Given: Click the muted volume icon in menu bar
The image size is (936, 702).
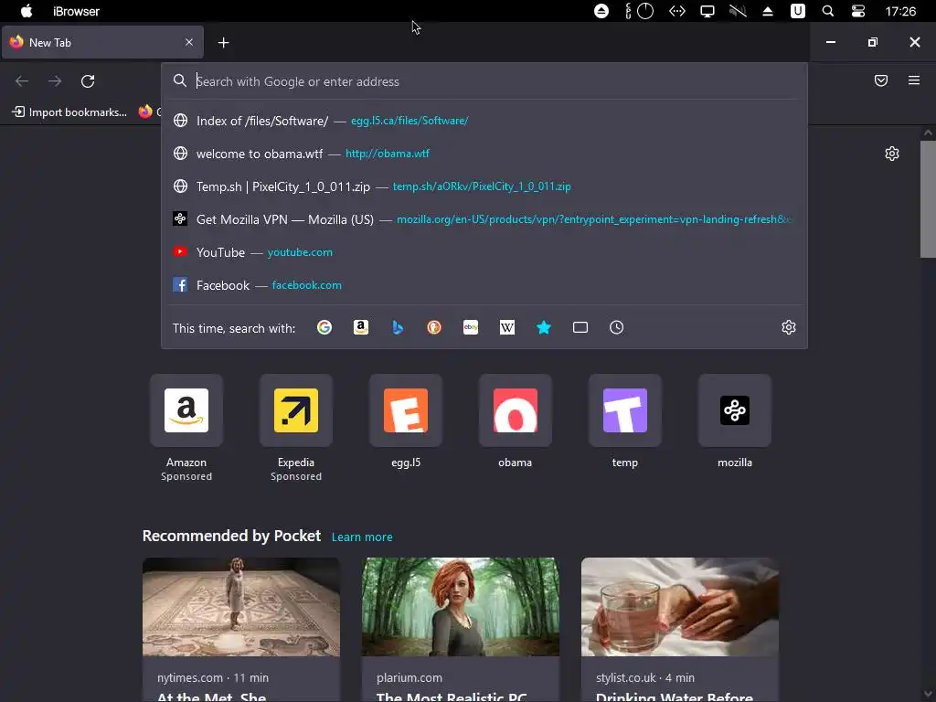Looking at the screenshot, I should coord(738,11).
